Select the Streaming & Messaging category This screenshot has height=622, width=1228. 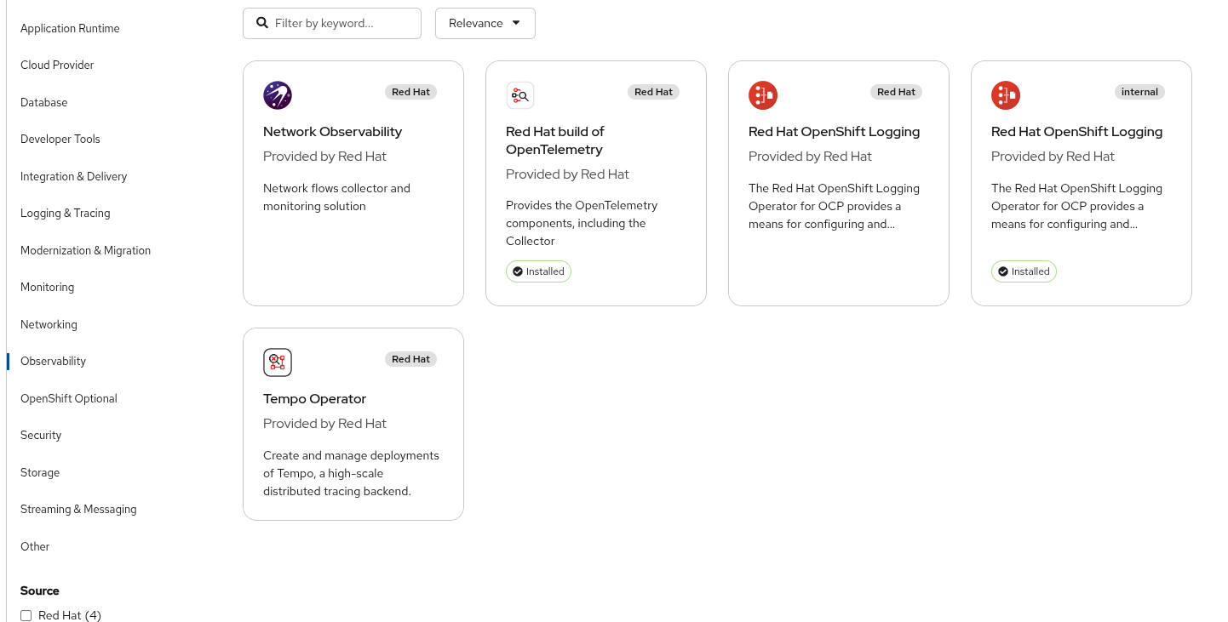pos(78,509)
